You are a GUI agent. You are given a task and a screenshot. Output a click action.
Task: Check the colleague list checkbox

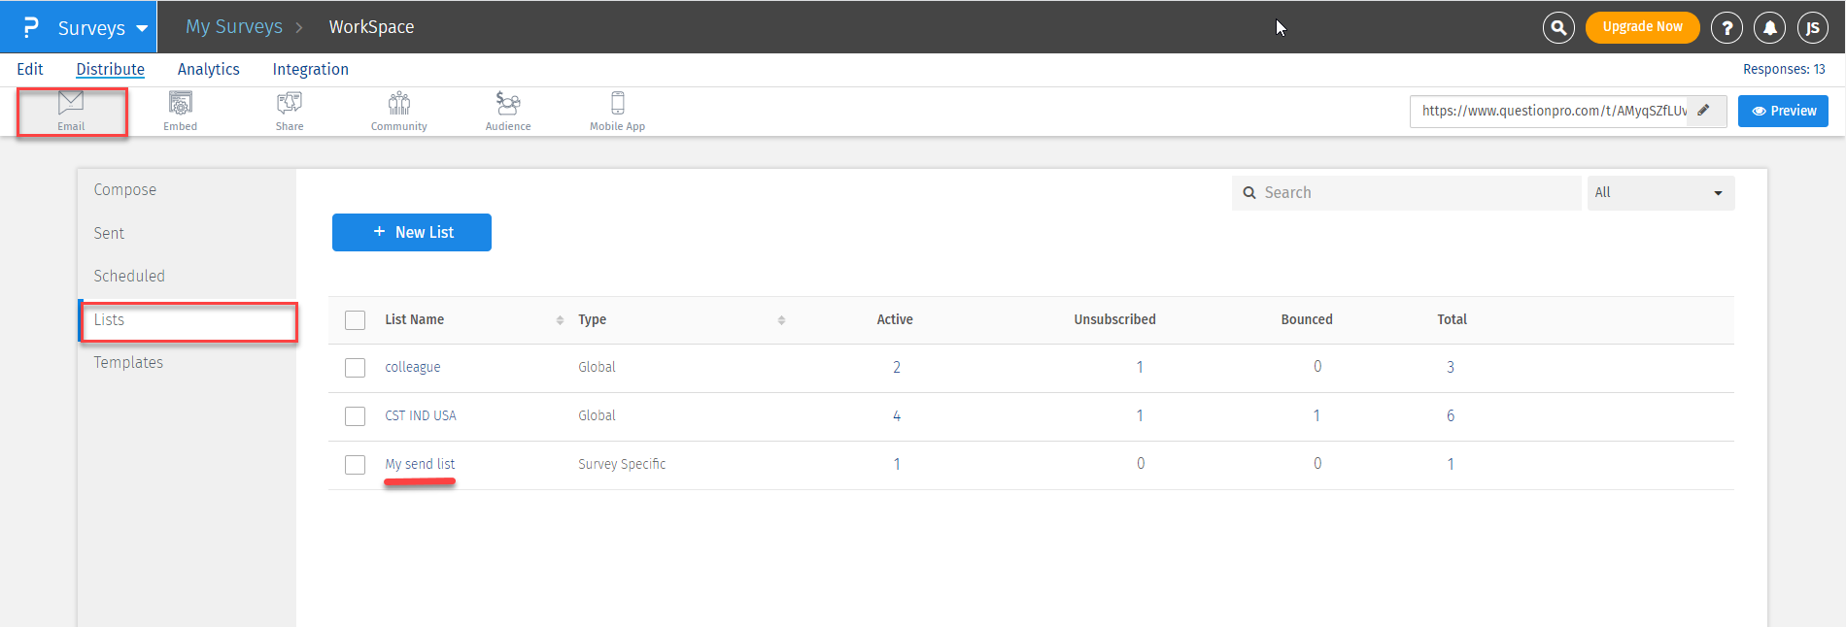356,368
